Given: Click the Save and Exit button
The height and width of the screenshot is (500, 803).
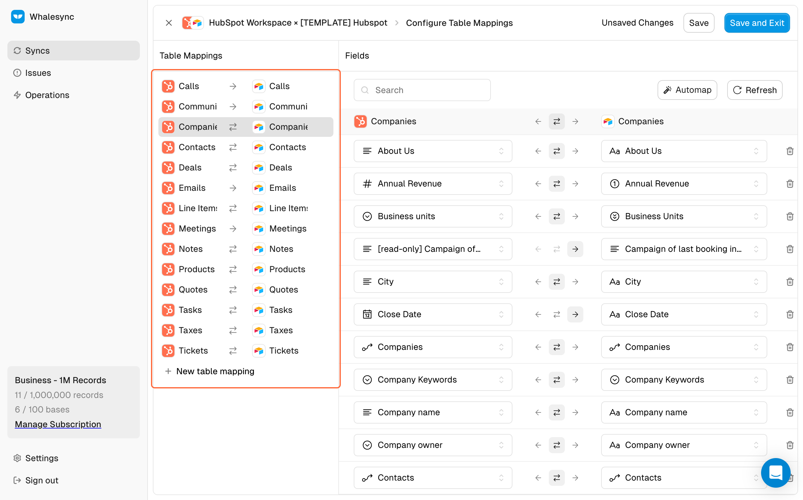Looking at the screenshot, I should [756, 23].
